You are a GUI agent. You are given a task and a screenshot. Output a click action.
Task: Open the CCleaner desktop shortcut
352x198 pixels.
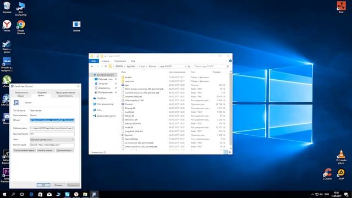(x=327, y=174)
